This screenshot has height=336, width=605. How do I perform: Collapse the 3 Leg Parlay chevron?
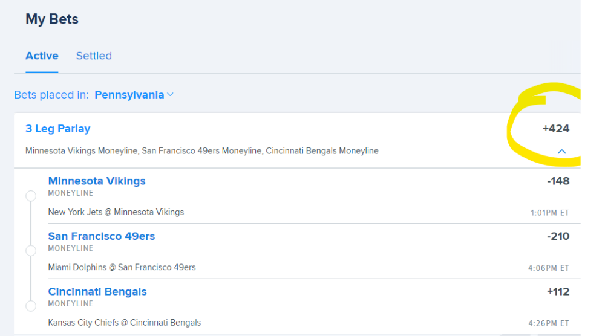562,152
